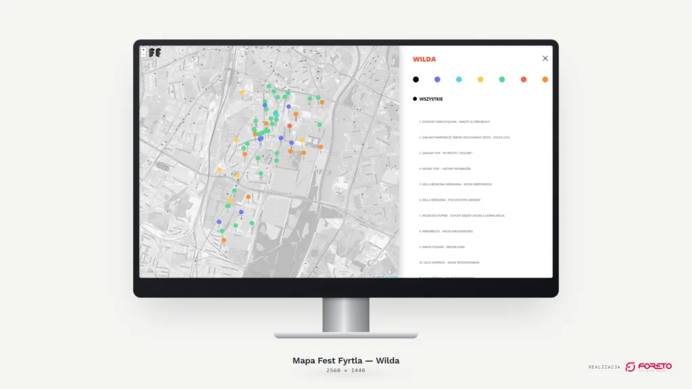Image resolution: width=692 pixels, height=389 pixels.
Task: Select the WSZYSTKIE category label
Action: point(430,99)
